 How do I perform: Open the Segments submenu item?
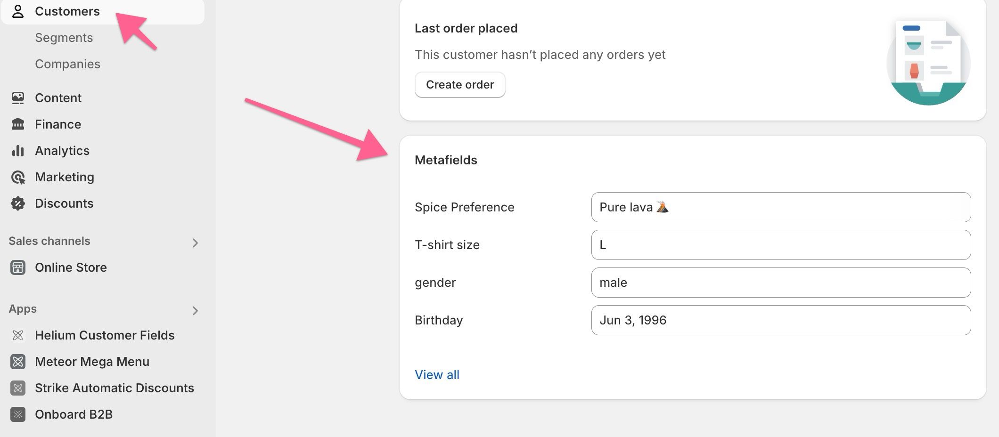pyautogui.click(x=64, y=38)
